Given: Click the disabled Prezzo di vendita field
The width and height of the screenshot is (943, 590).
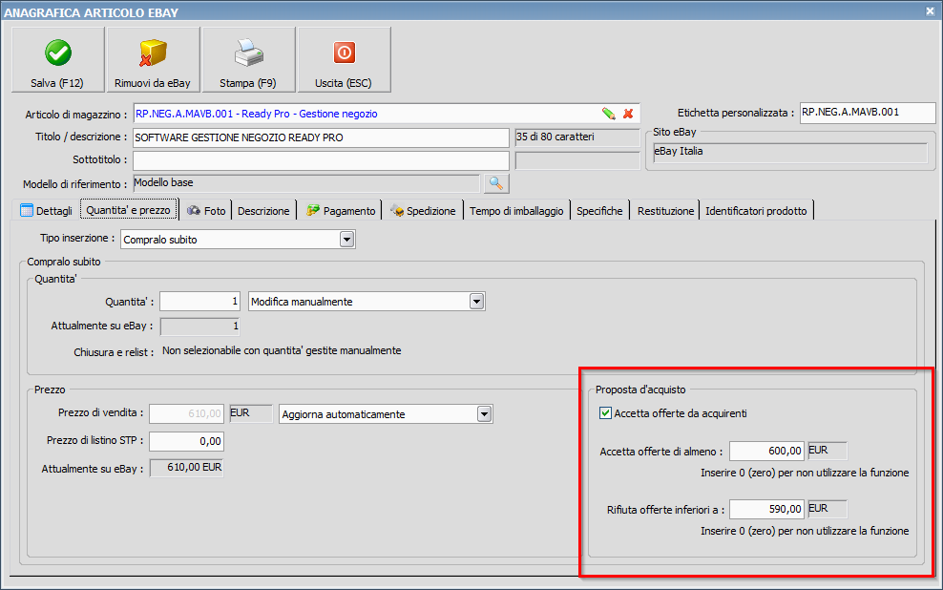Looking at the screenshot, I should (186, 413).
